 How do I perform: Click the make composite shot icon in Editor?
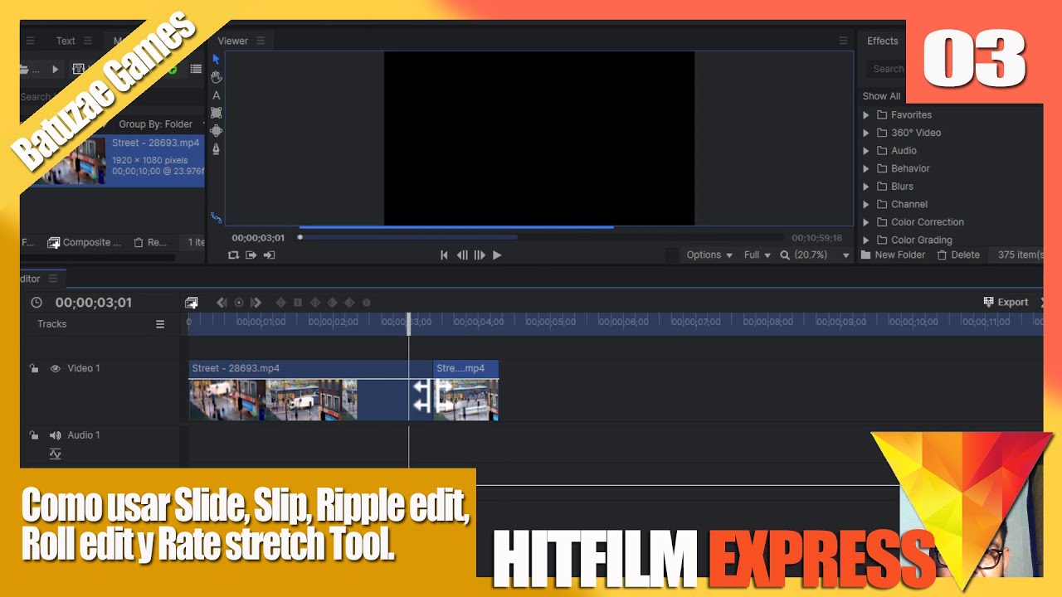click(192, 303)
